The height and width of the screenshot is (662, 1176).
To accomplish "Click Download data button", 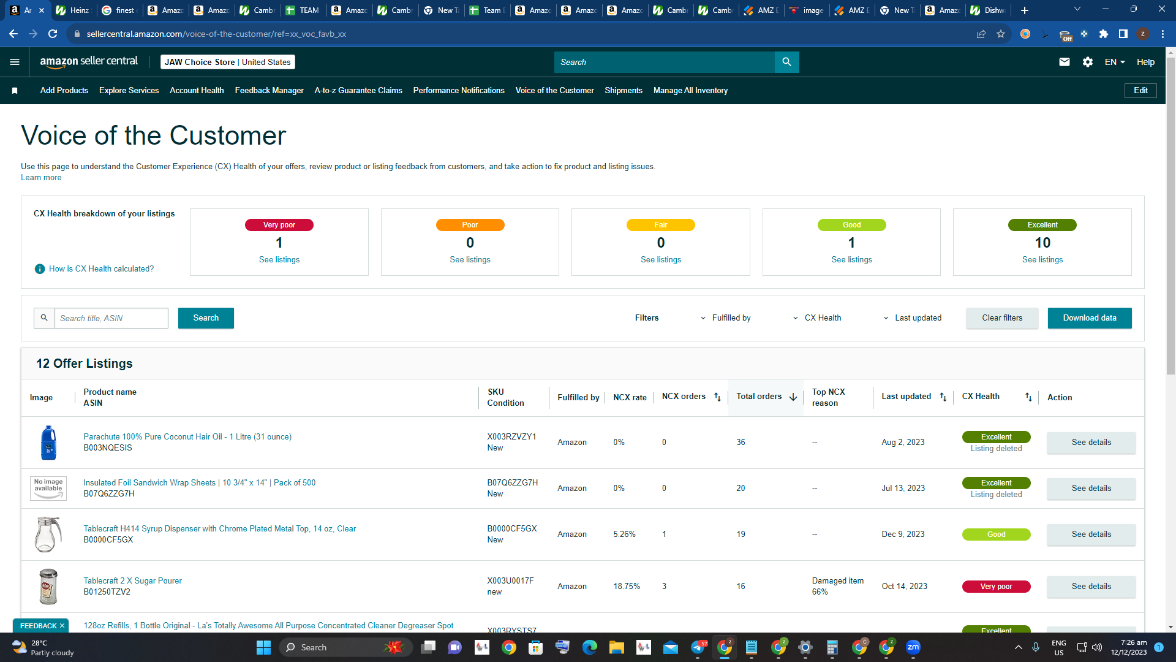I will (x=1090, y=318).
